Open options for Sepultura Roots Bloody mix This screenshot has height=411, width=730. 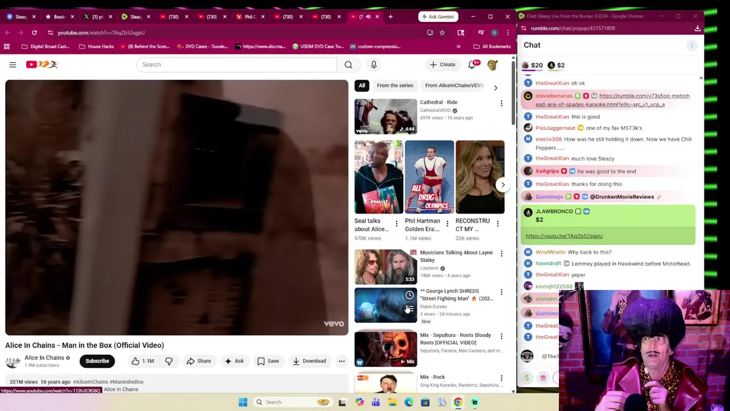(501, 336)
